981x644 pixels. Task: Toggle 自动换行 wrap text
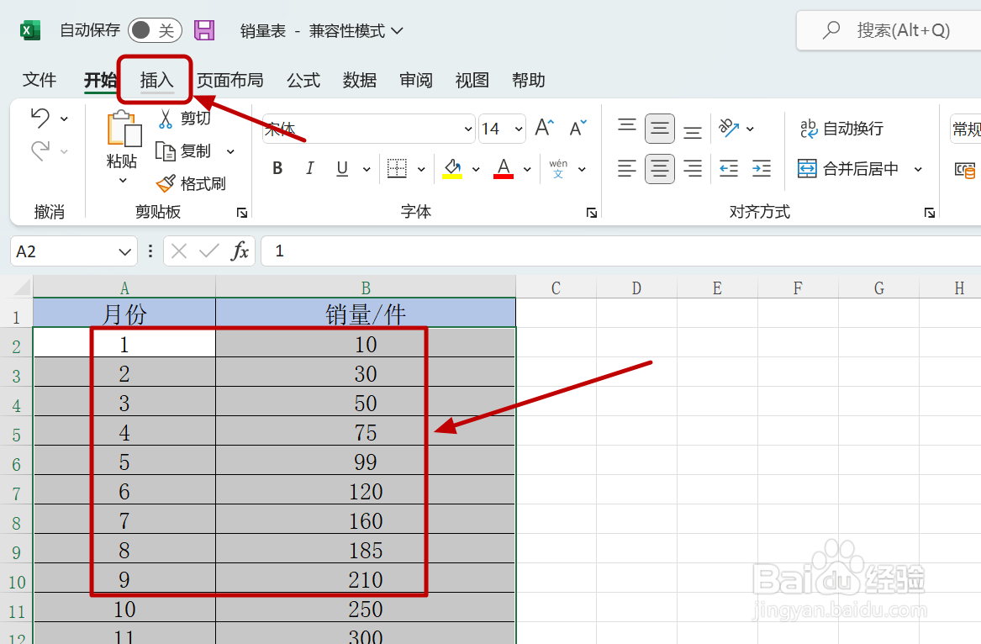pyautogui.click(x=841, y=129)
